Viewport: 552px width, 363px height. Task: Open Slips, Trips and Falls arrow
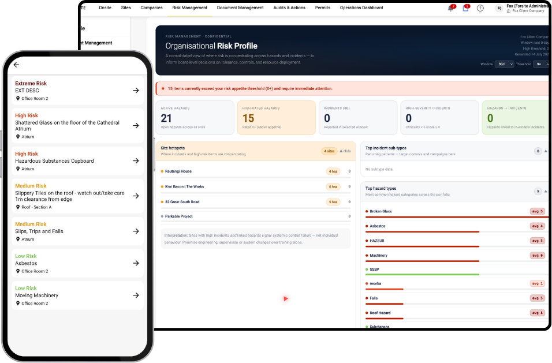click(x=136, y=231)
